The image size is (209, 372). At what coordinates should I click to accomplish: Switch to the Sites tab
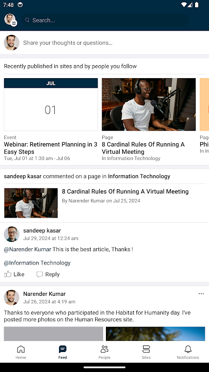146,352
